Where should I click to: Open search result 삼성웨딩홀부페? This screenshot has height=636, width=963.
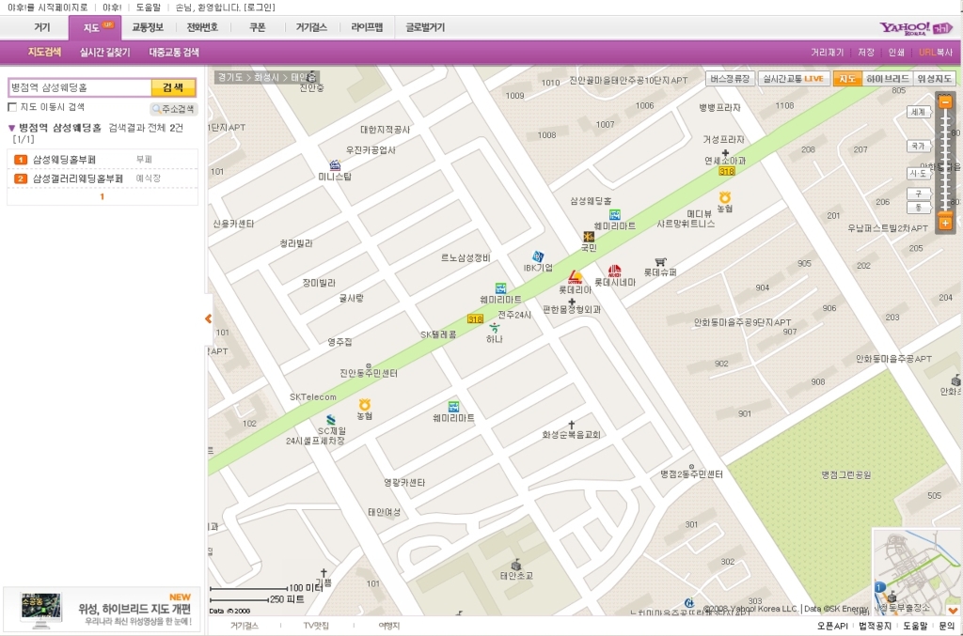[x=64, y=160]
